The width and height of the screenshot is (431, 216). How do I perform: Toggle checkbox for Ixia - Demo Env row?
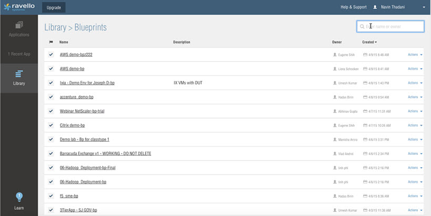click(51, 83)
